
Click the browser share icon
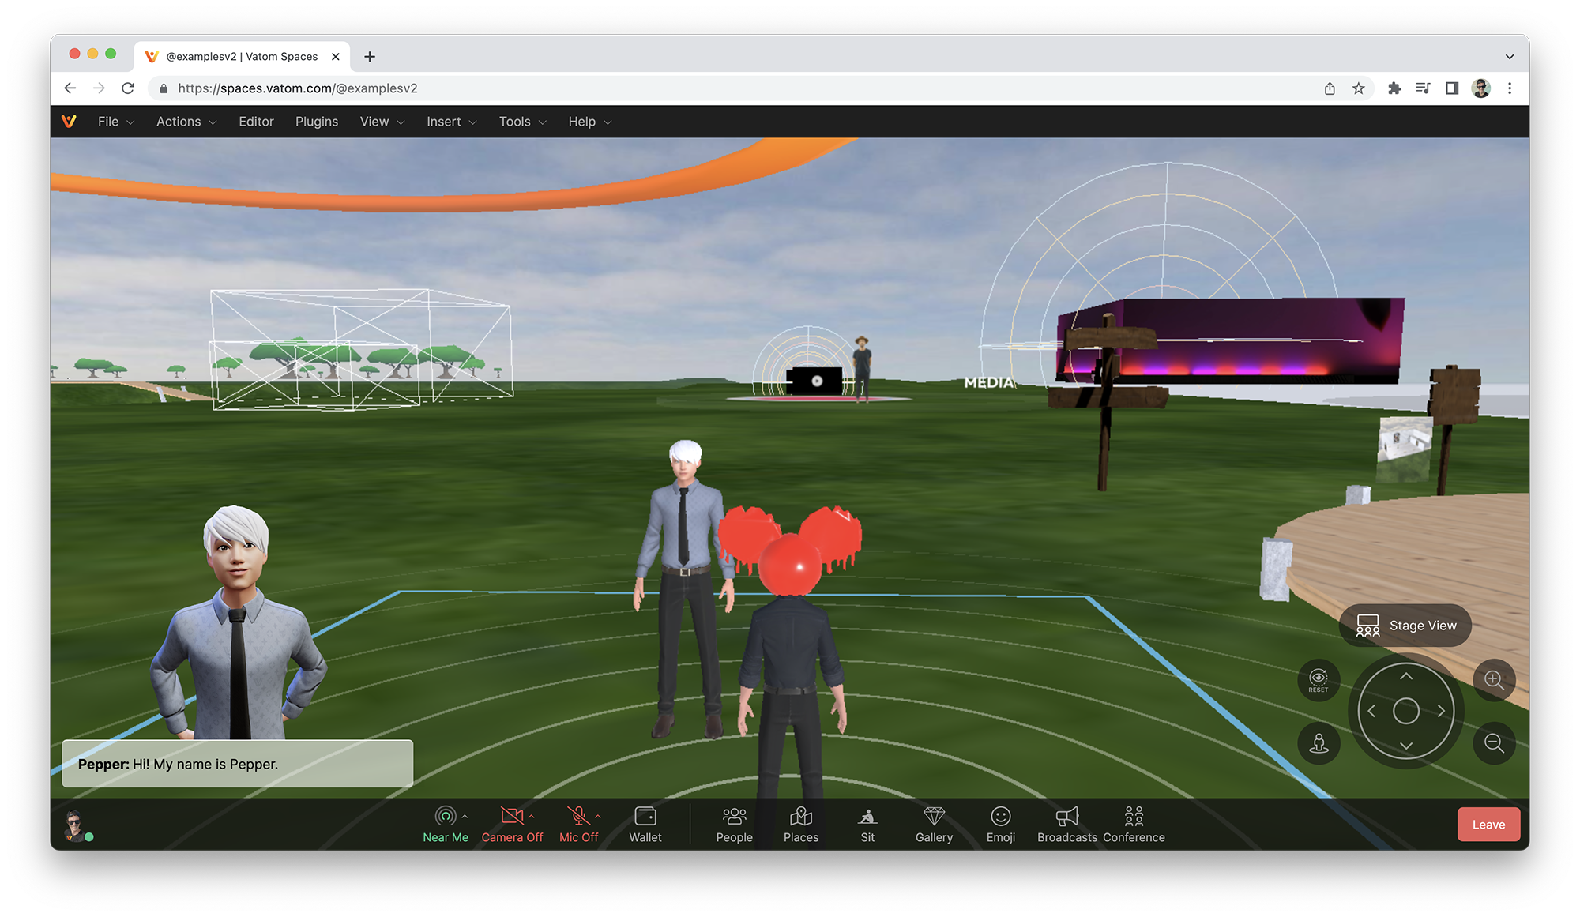click(1330, 88)
